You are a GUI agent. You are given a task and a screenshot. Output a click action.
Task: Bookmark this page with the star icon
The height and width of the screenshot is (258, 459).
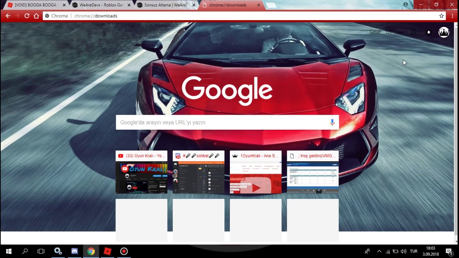click(441, 16)
